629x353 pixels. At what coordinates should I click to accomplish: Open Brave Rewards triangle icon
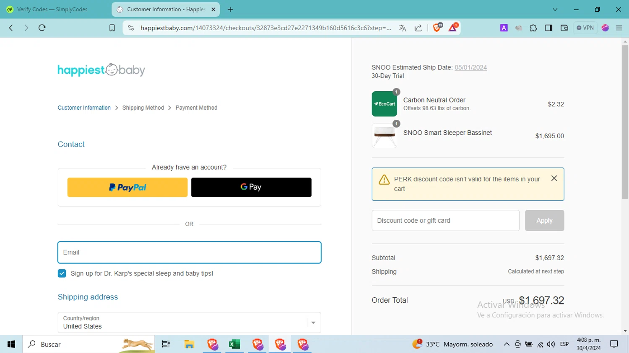pyautogui.click(x=453, y=28)
